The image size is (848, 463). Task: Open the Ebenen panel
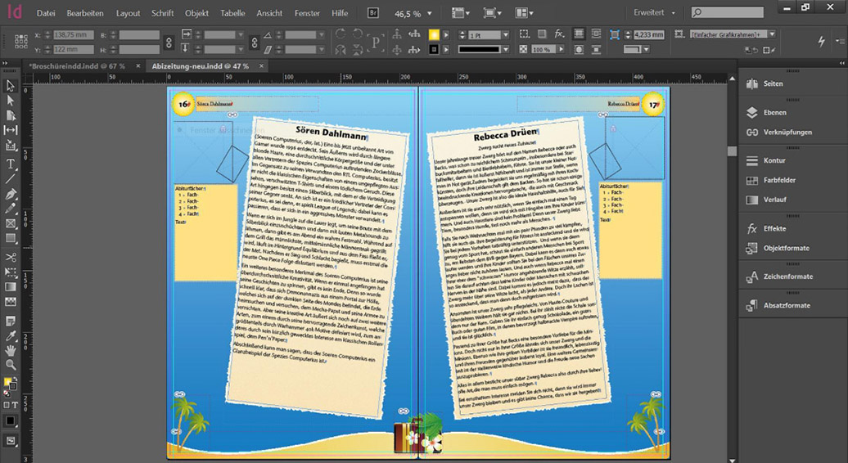[x=774, y=112]
